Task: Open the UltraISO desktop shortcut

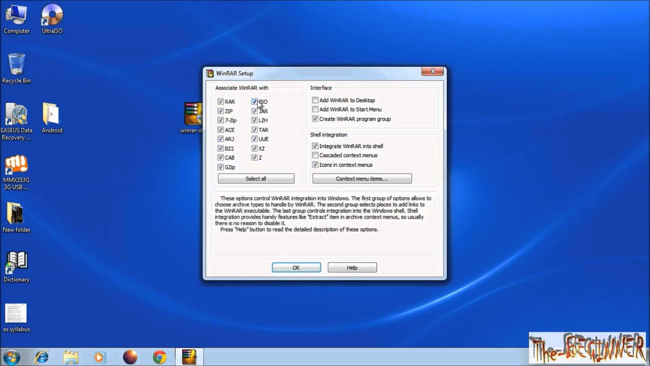Action: tap(52, 19)
